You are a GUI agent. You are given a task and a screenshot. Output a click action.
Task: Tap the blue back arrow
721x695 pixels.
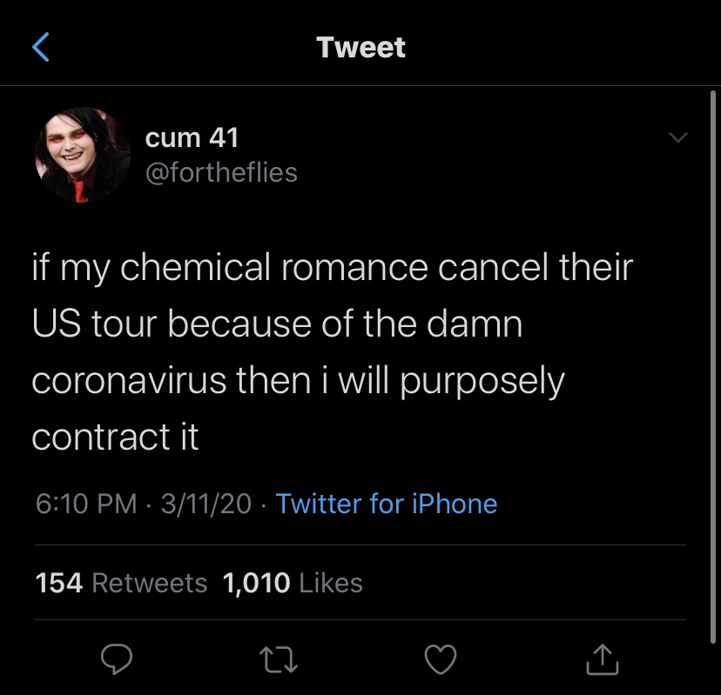(x=40, y=47)
